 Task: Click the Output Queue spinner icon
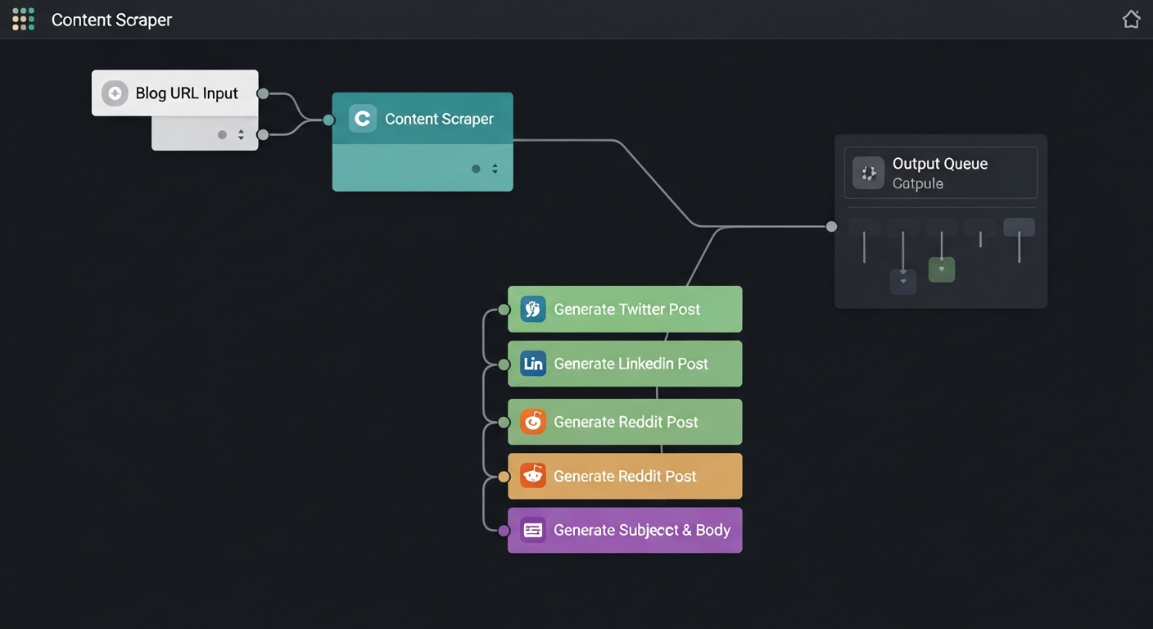coord(868,173)
